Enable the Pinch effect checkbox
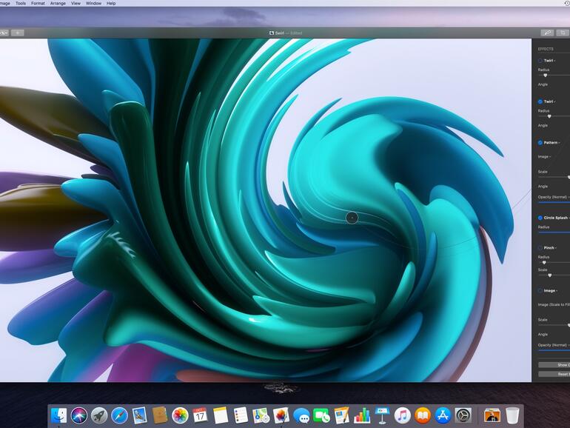 540,248
